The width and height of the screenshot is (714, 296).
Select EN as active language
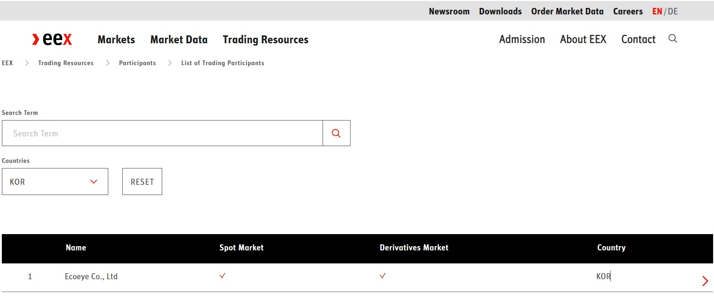pos(657,11)
